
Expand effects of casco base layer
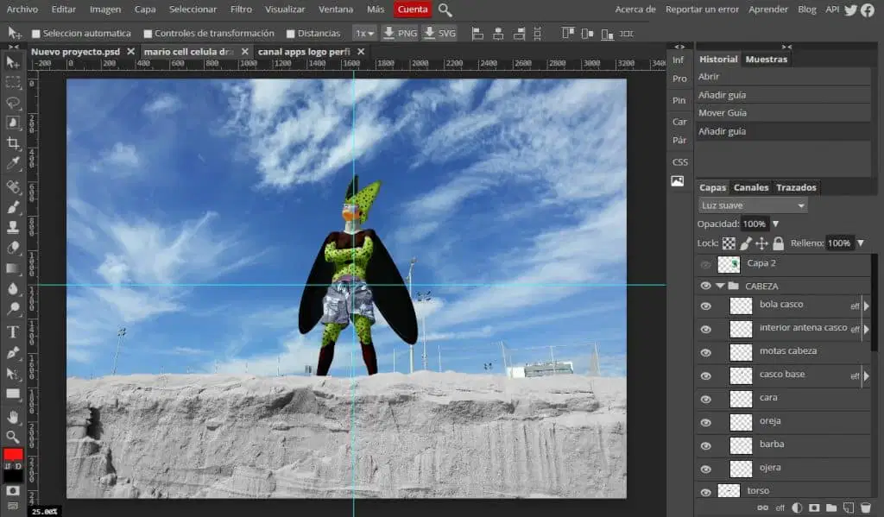(867, 376)
